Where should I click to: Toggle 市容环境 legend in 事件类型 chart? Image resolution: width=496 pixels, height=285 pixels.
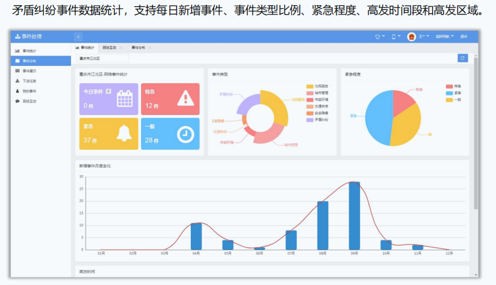317,99
